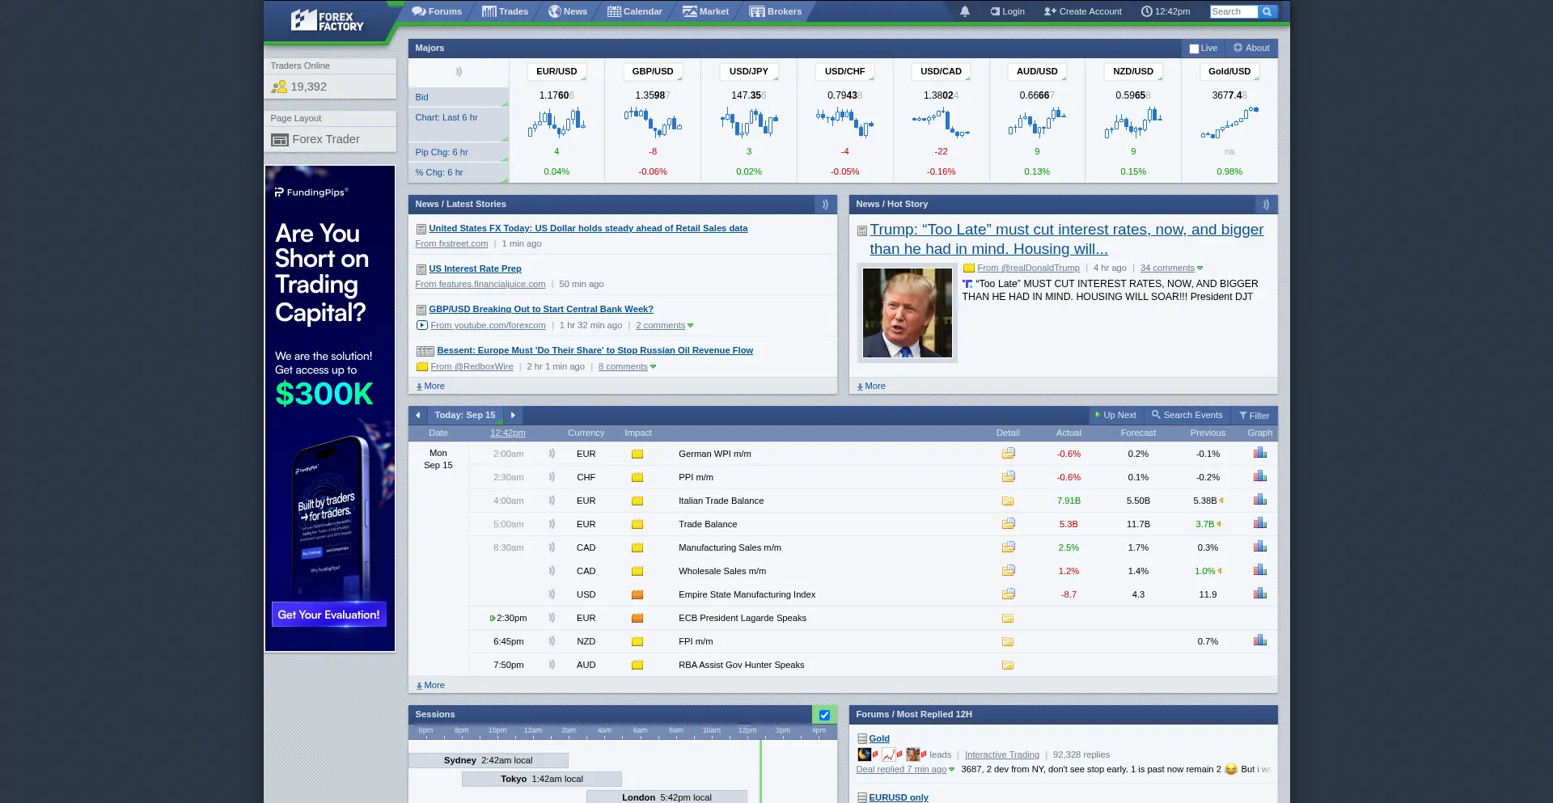Click Trump hot story thumbnail photo
The width and height of the screenshot is (1553, 803).
coord(907,313)
